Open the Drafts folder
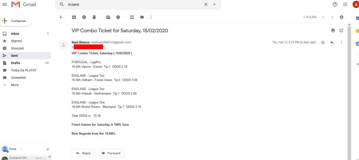The height and width of the screenshot is (160, 359). click(15, 63)
